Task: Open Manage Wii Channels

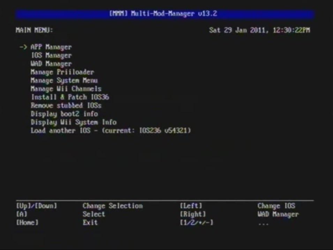Action: (x=66, y=89)
